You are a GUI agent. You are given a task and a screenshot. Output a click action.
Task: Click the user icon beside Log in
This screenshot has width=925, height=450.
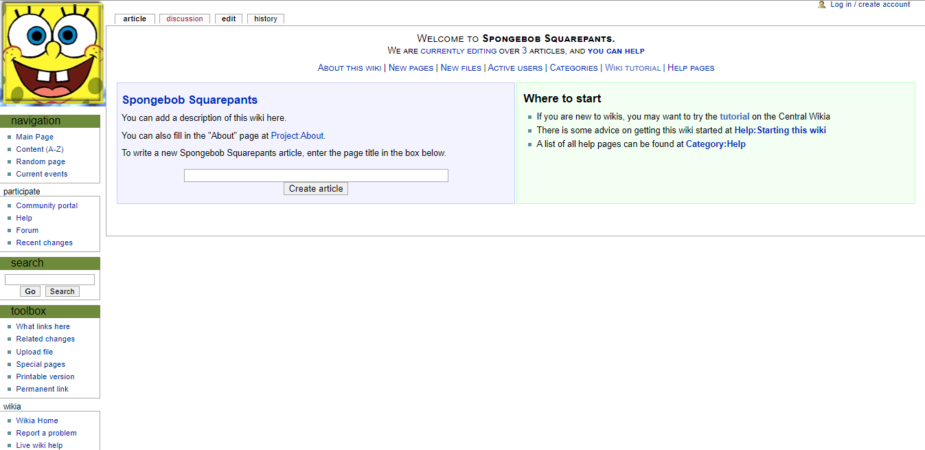coord(822,4)
